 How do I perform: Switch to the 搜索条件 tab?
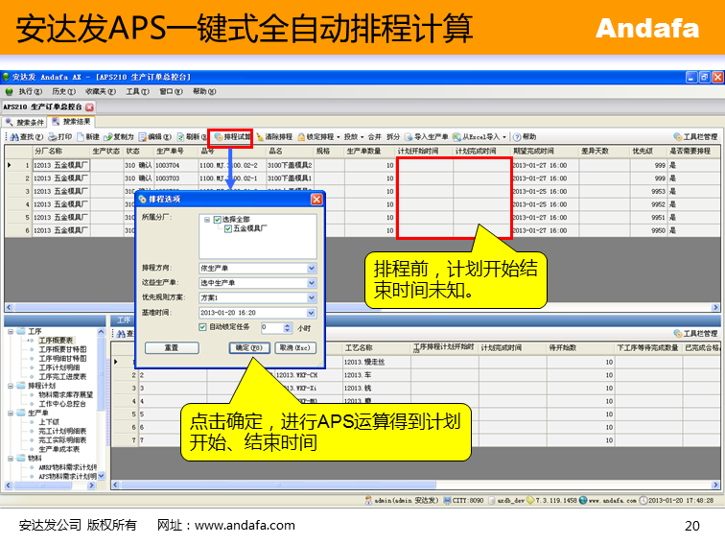[x=26, y=122]
